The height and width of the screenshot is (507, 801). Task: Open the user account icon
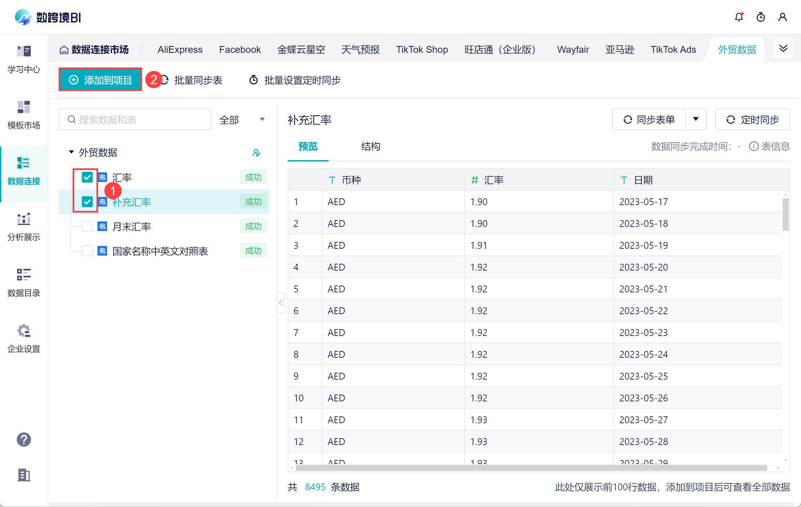tap(782, 17)
